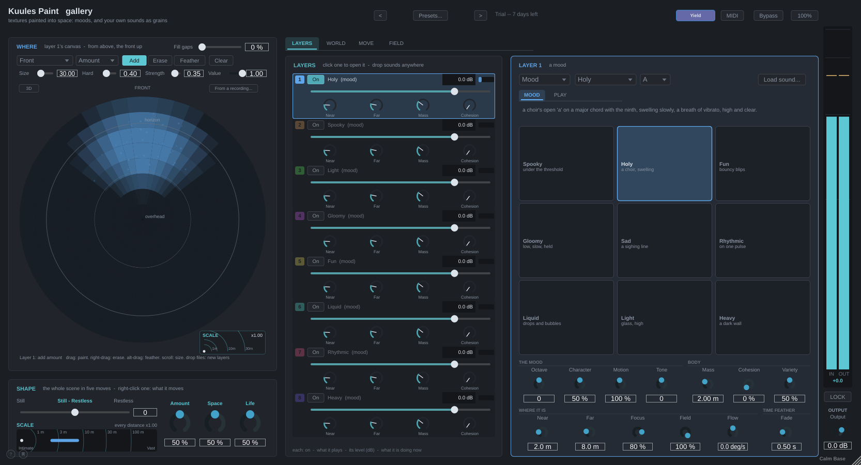Open the Front view dropdown
Image resolution: width=861 pixels, height=465 pixels.
tap(44, 60)
